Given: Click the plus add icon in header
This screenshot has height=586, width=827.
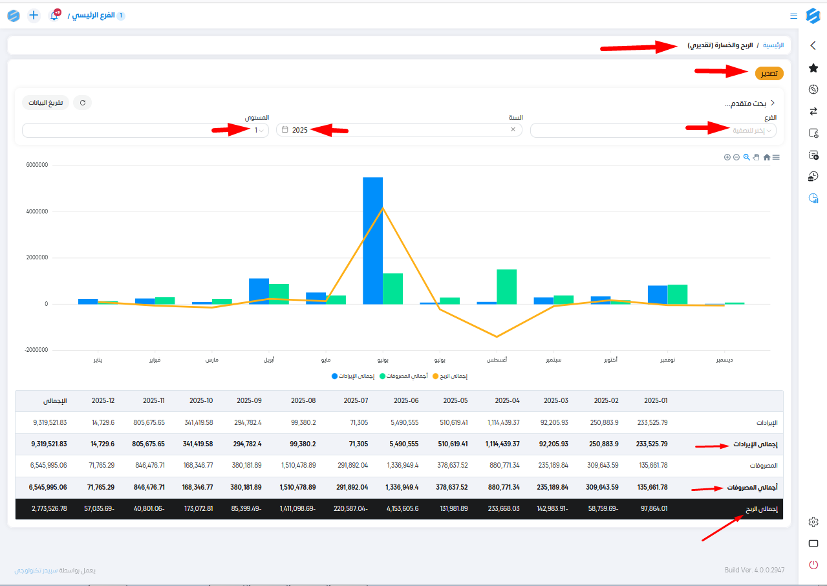Looking at the screenshot, I should click(x=34, y=15).
